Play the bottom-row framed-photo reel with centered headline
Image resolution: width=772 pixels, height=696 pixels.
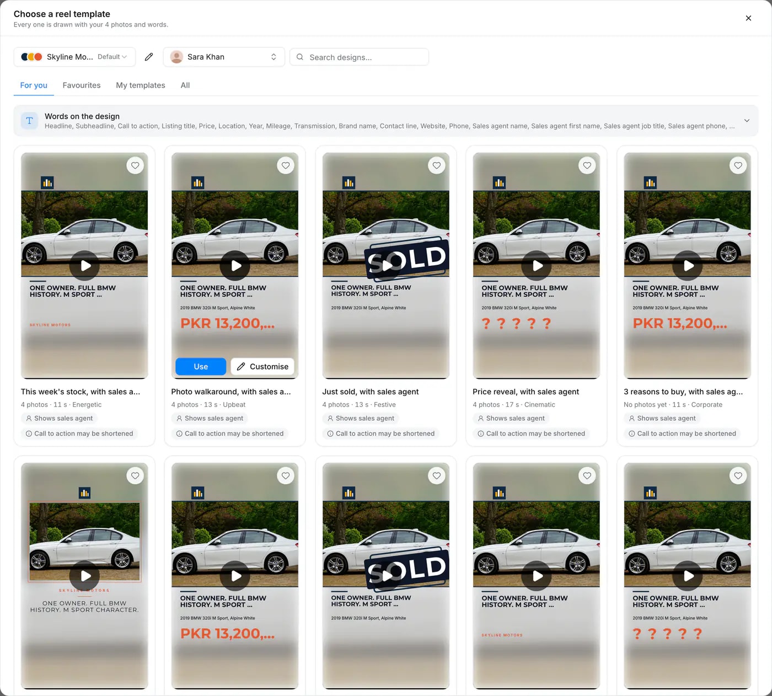[84, 576]
